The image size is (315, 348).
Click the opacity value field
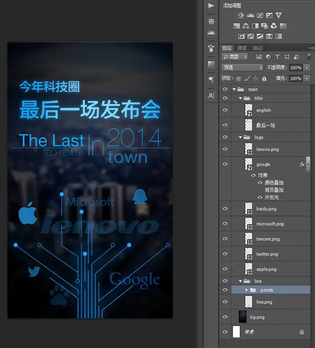(x=296, y=68)
